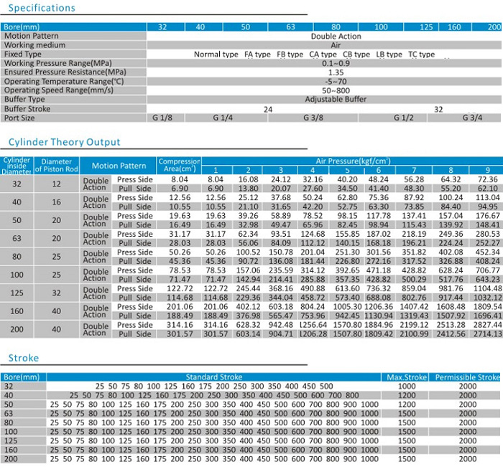The width and height of the screenshot is (503, 472).
Task: Click the 'Port Size' row label
Action: click(x=19, y=118)
